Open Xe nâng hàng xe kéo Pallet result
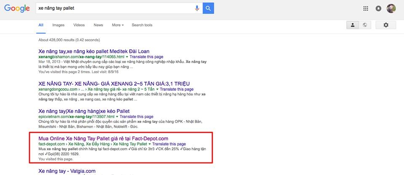This screenshot has height=175, width=404. click(x=84, y=111)
